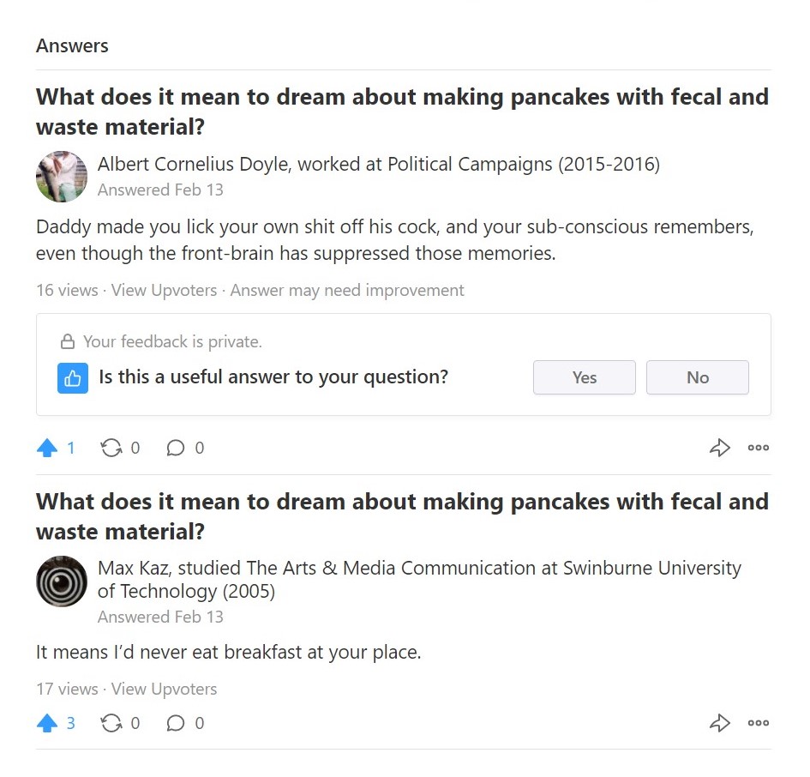Screen dimensions: 810x777
Task: Open more options for first answer
Action: click(759, 448)
